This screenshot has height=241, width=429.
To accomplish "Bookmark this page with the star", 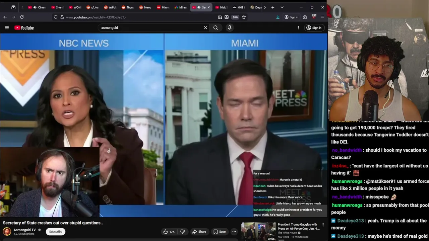I will coord(244,17).
